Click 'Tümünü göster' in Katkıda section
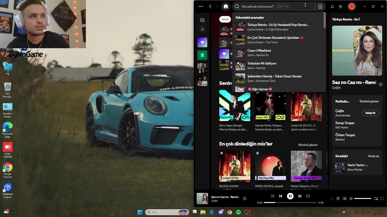The image size is (387, 217). [x=369, y=101]
